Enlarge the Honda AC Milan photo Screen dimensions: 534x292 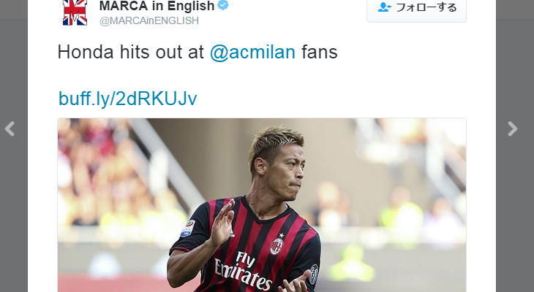pyautogui.click(x=262, y=205)
